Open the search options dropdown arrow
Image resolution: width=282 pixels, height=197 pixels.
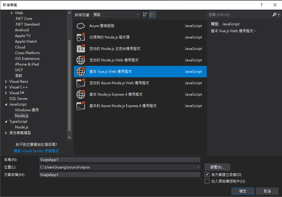279,15
